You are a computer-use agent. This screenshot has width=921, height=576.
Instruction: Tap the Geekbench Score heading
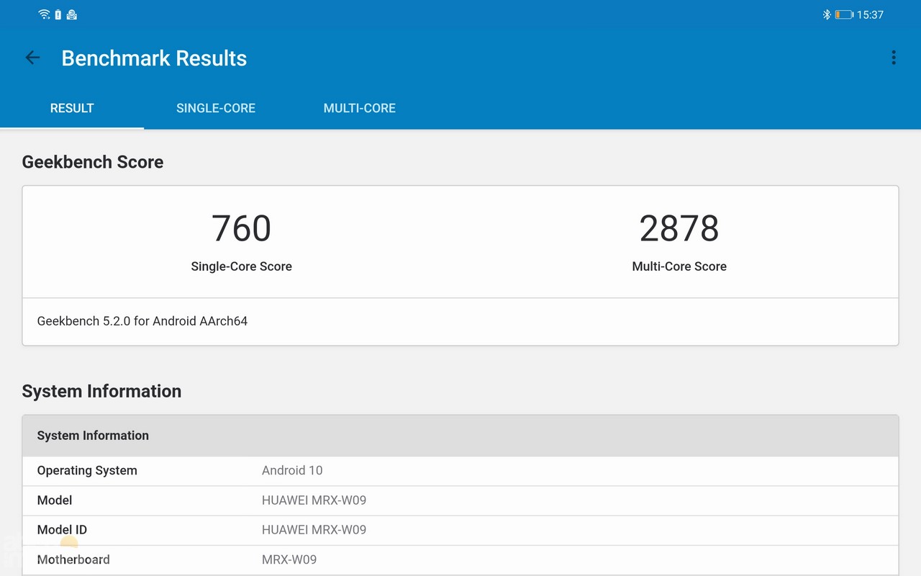click(93, 162)
